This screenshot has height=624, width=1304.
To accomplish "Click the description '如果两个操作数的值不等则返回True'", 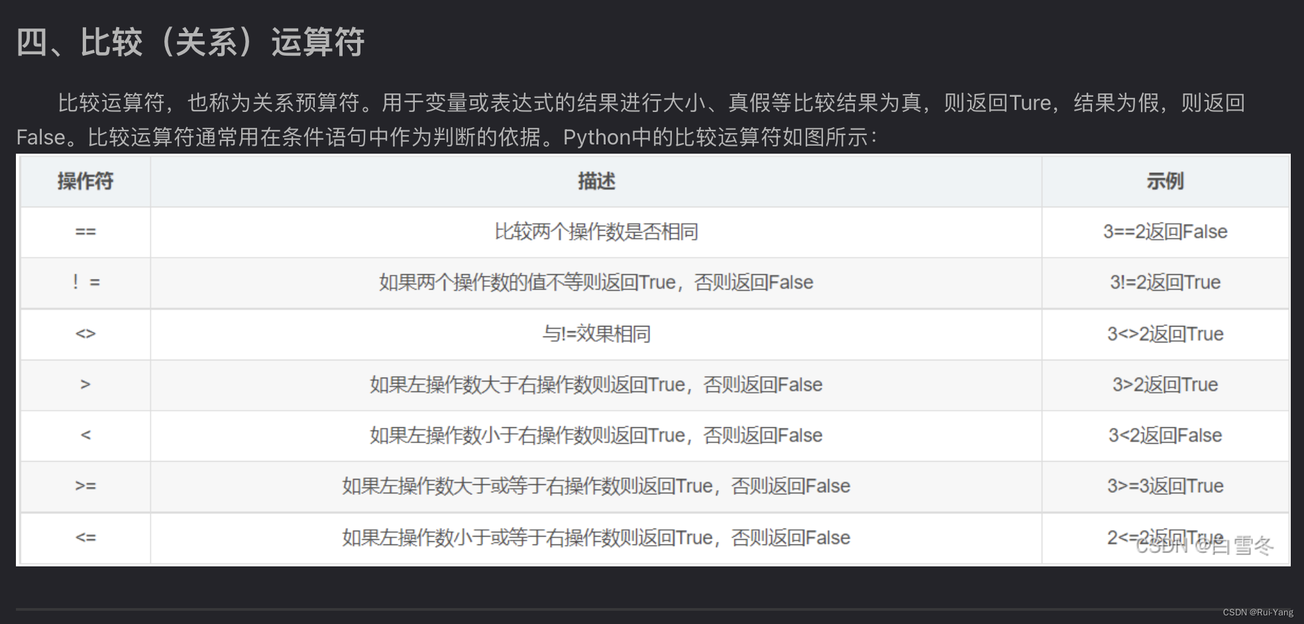I will [x=596, y=283].
